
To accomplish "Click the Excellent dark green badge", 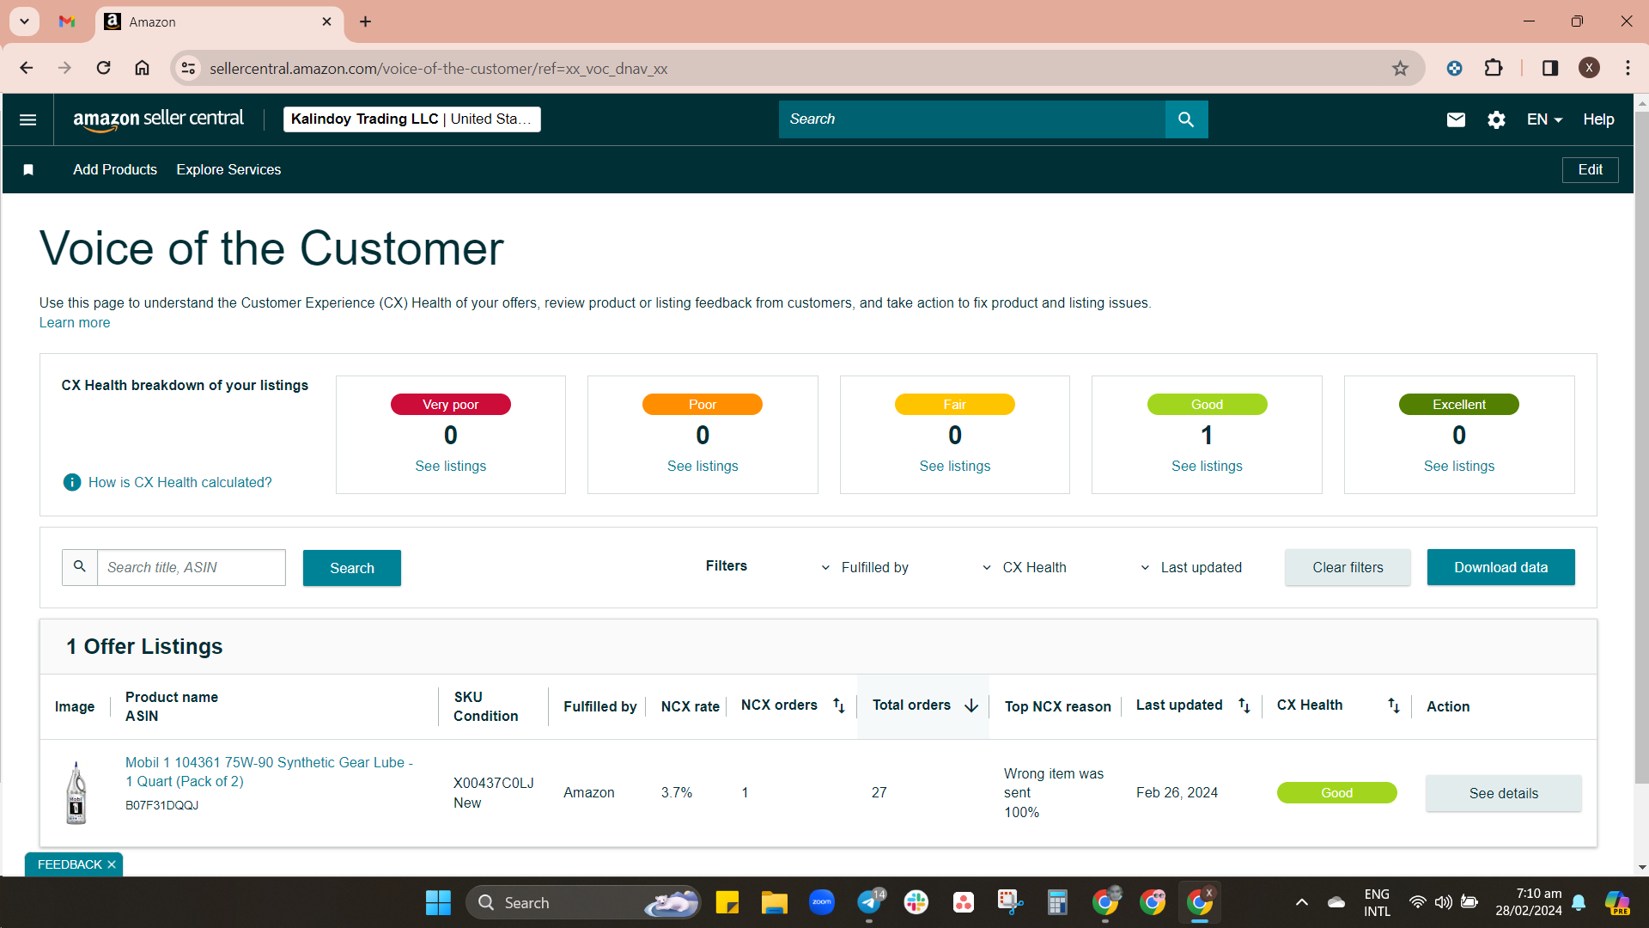I will 1458,404.
